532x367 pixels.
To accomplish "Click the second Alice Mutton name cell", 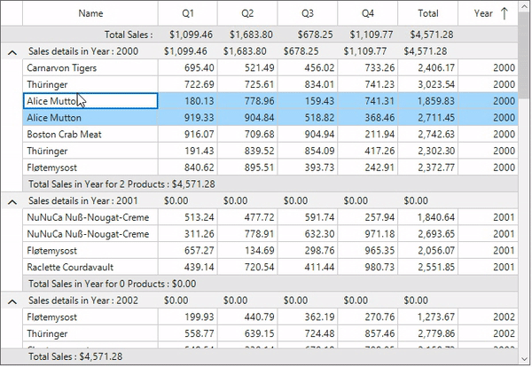I will tap(90, 118).
